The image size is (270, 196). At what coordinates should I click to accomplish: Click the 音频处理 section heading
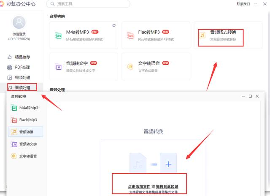[x=57, y=90]
